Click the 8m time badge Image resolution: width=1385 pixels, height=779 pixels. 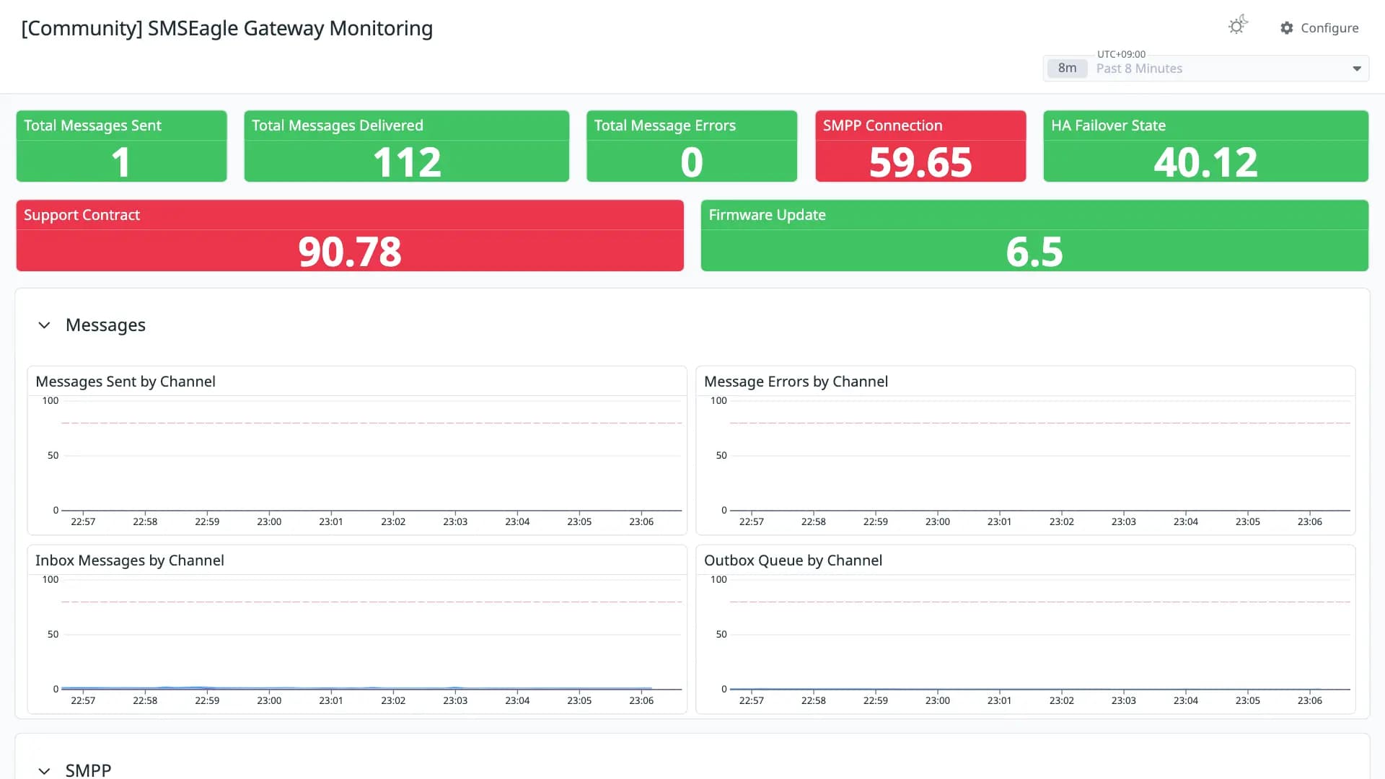(1067, 69)
